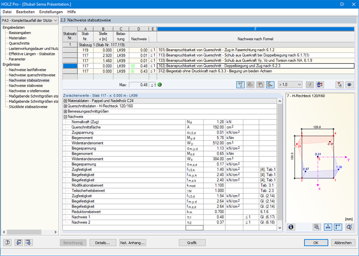Click the pick member pointer icon
The height and width of the screenshot is (256, 359).
coord(339,85)
